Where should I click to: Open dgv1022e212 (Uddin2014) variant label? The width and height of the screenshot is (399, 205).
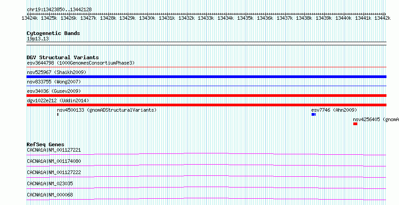(x=58, y=100)
